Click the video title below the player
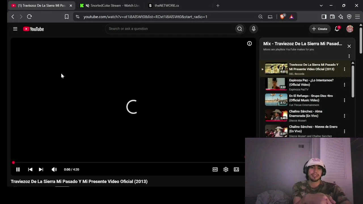 (79, 182)
